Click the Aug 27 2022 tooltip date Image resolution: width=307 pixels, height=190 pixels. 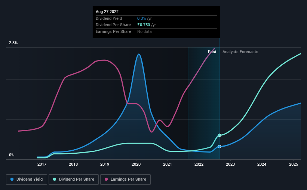(107, 12)
